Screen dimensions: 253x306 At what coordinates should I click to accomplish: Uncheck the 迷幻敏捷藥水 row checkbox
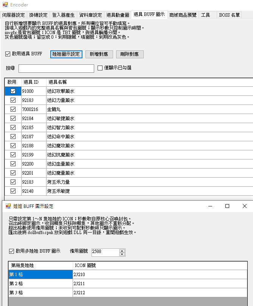pyautogui.click(x=13, y=118)
